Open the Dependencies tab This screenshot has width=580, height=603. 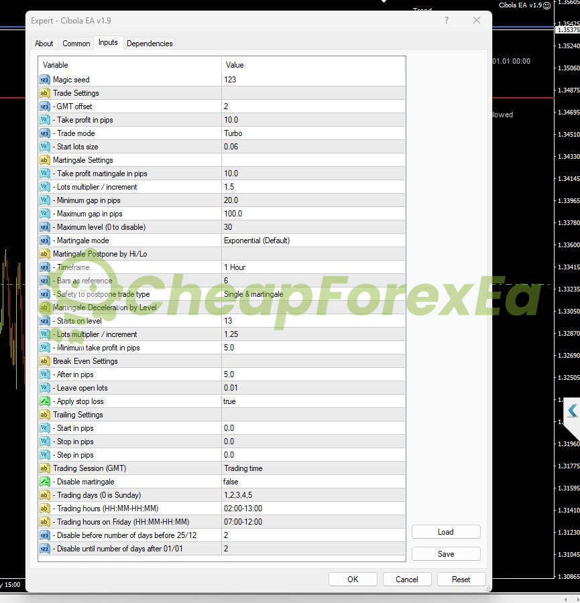click(150, 44)
